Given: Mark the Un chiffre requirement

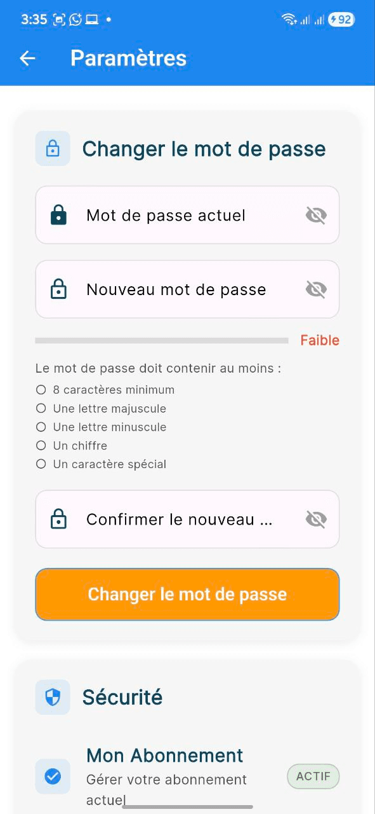Looking at the screenshot, I should pos(41,445).
